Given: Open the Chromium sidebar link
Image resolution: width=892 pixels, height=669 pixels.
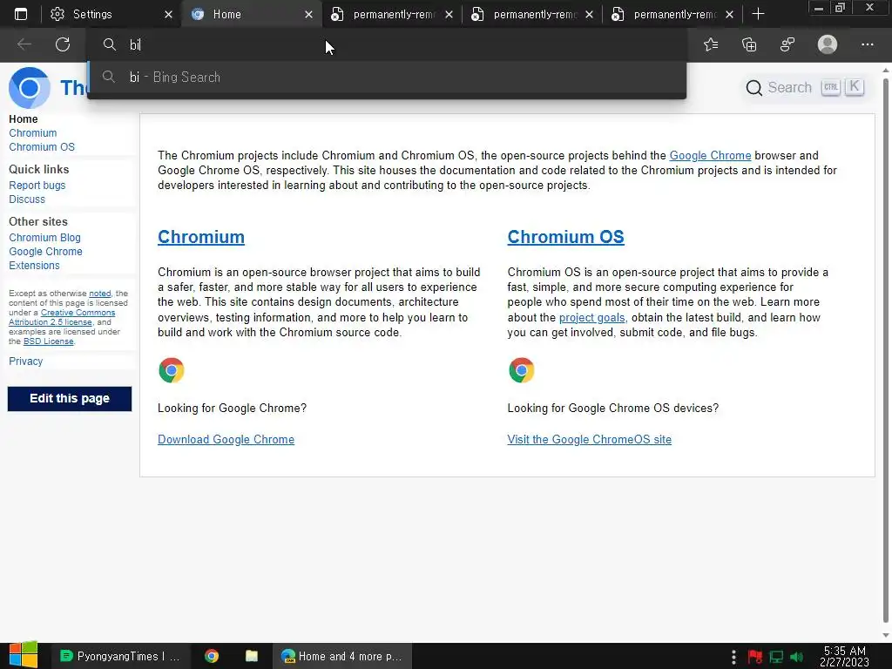Looking at the screenshot, I should (x=33, y=133).
